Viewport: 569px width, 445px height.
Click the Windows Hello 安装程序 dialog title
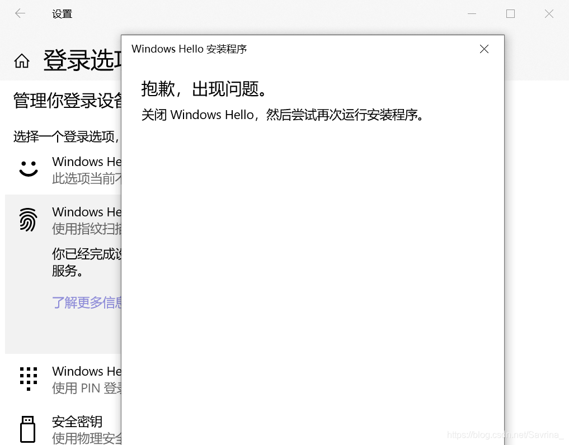[x=189, y=49]
